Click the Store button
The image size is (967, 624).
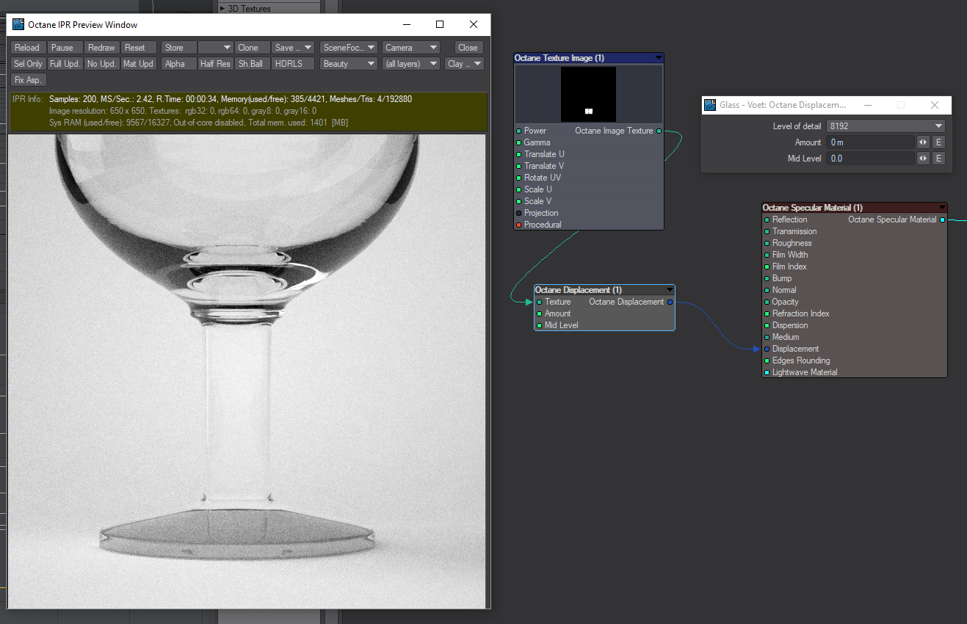(178, 48)
